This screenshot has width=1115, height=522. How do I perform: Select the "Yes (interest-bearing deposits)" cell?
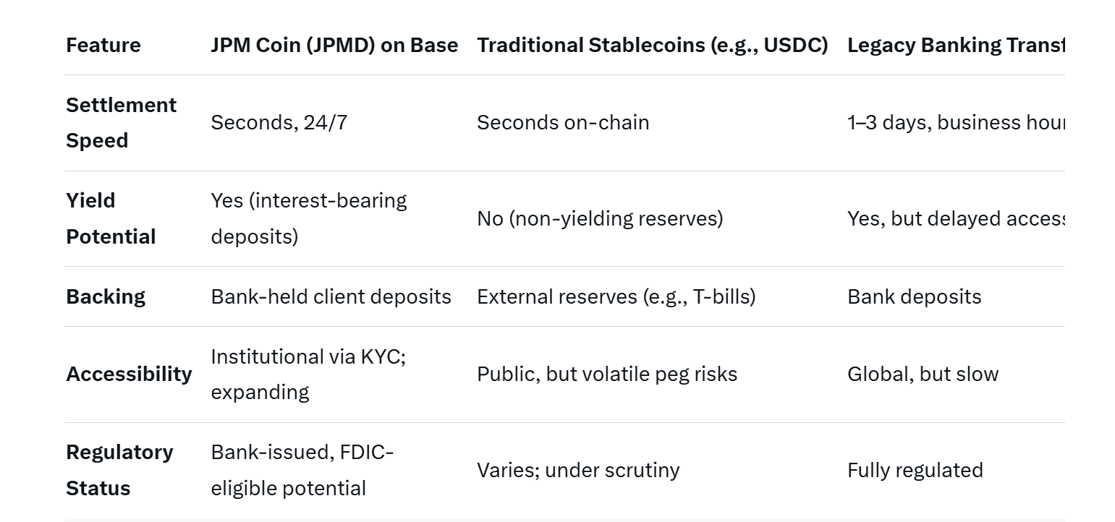(308, 218)
